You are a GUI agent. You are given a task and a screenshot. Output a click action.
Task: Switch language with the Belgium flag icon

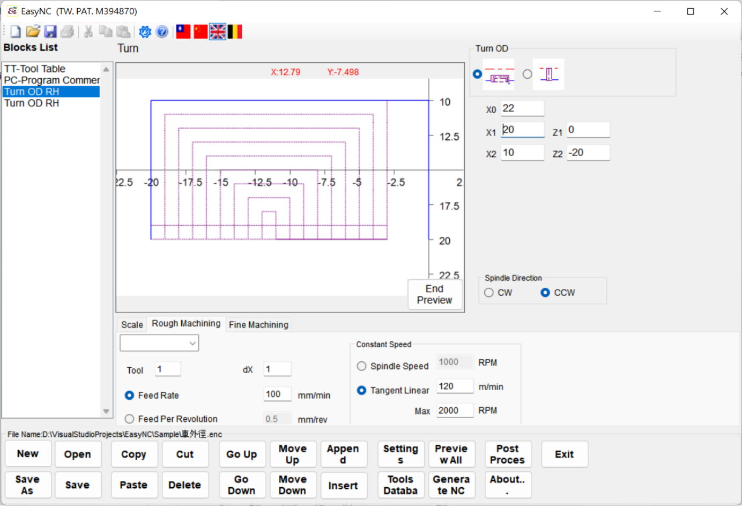(x=235, y=32)
